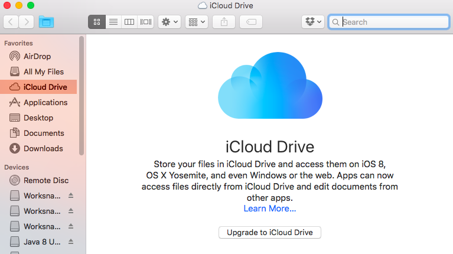Click the magnifying glass search icon
This screenshot has height=254, width=453.
click(335, 22)
